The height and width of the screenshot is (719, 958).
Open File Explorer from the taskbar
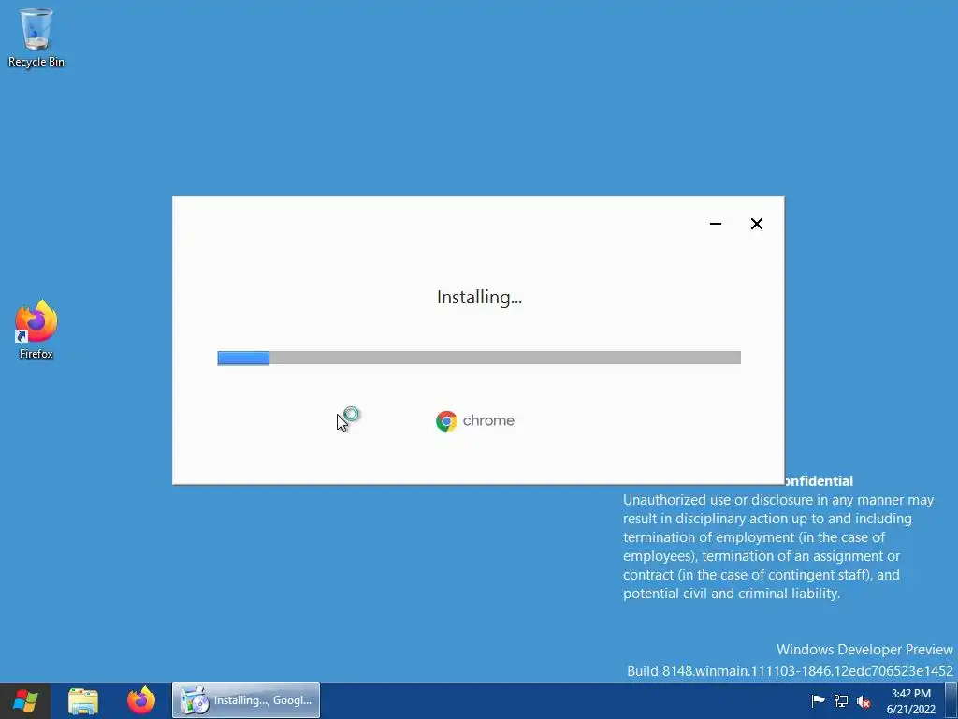click(x=83, y=700)
